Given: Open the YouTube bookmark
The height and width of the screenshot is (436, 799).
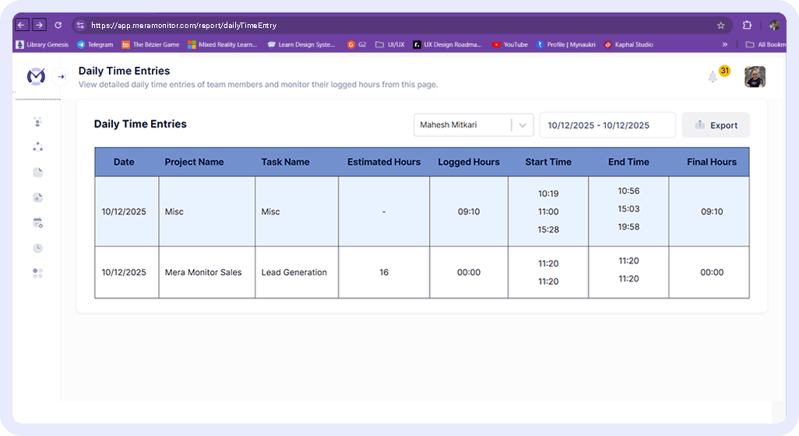Looking at the screenshot, I should (x=510, y=45).
